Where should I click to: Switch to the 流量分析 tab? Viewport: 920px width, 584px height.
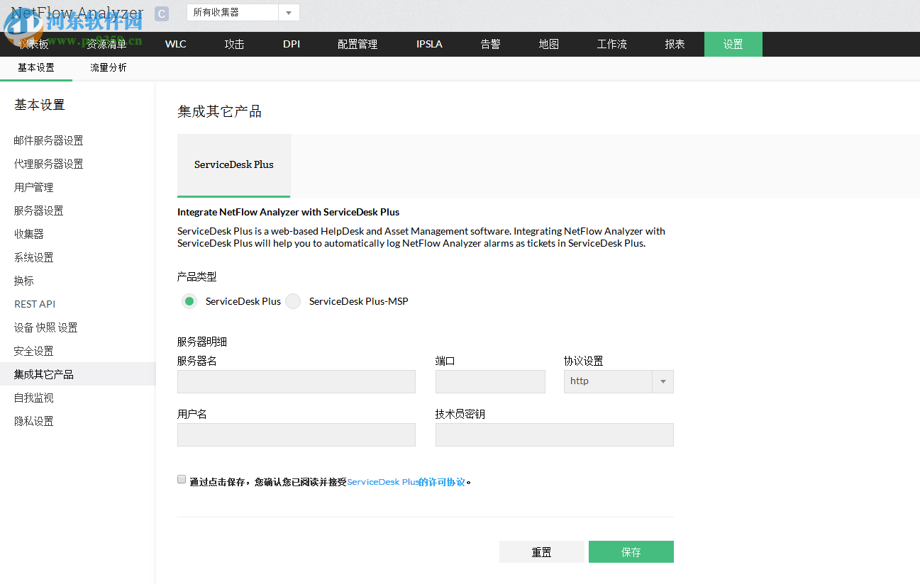coord(108,68)
